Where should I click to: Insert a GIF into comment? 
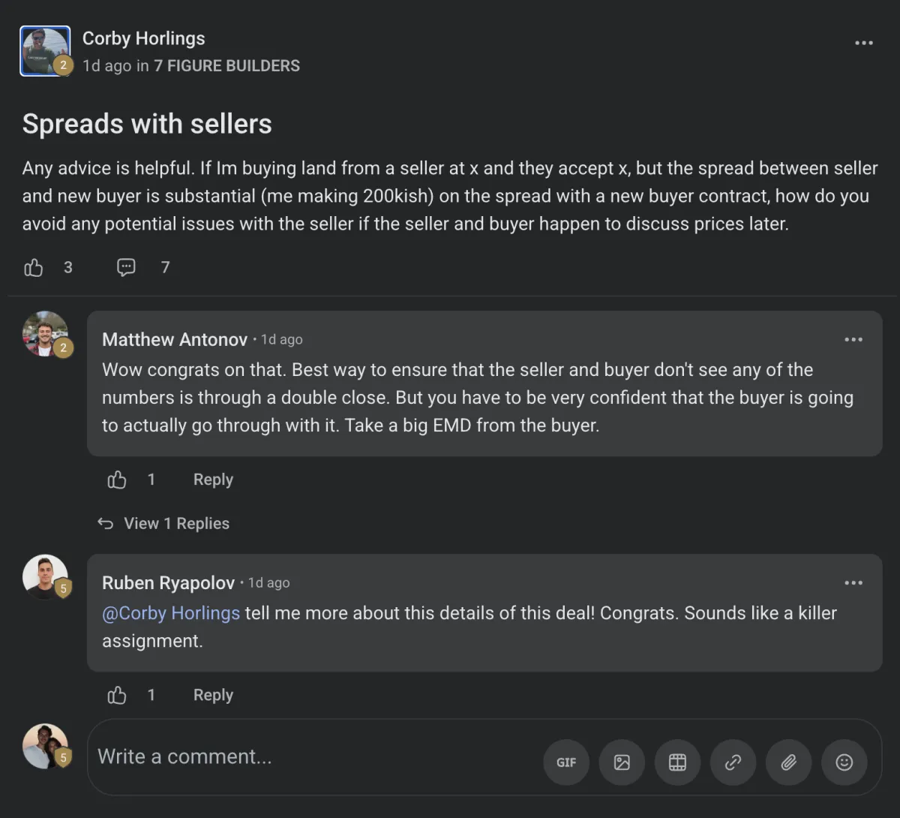coord(566,762)
